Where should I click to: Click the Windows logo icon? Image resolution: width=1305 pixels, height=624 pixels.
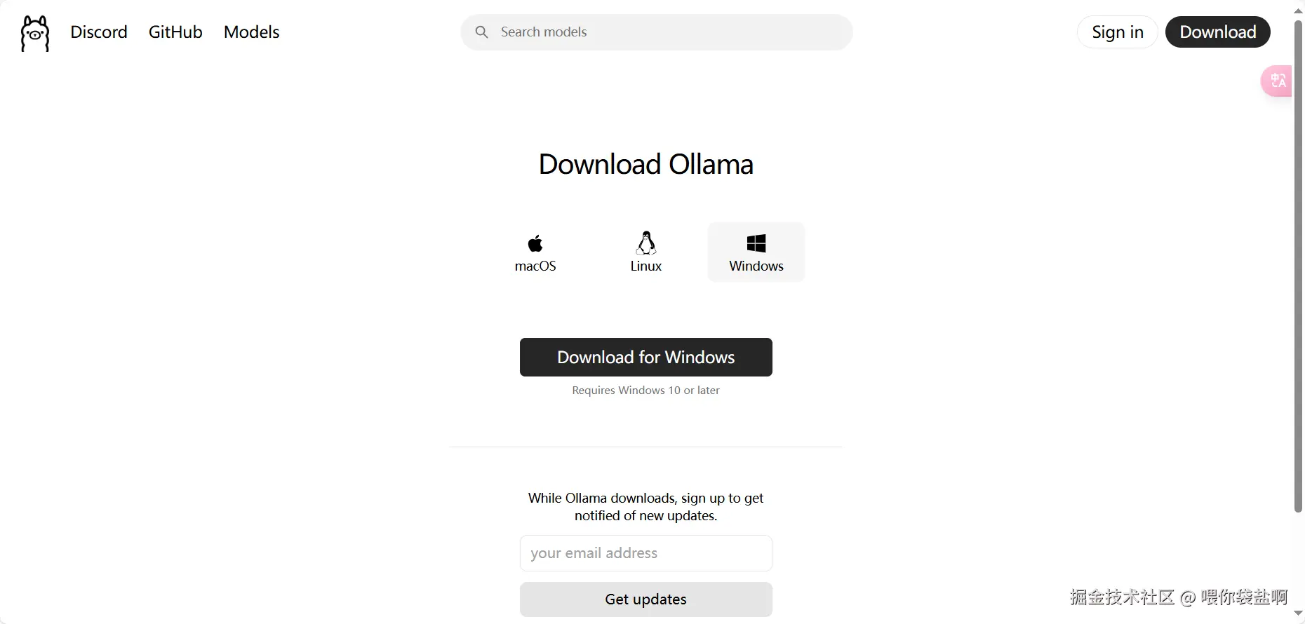(756, 243)
